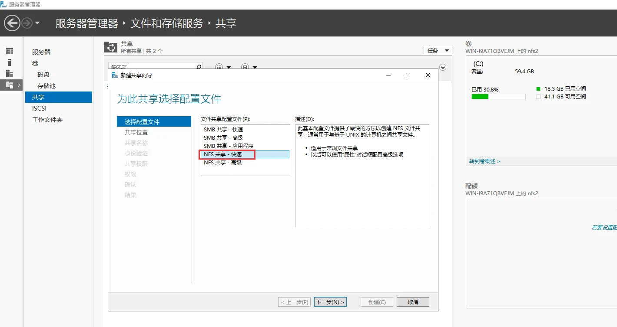Open the 任务 dropdown
Image resolution: width=617 pixels, height=327 pixels.
click(x=438, y=51)
